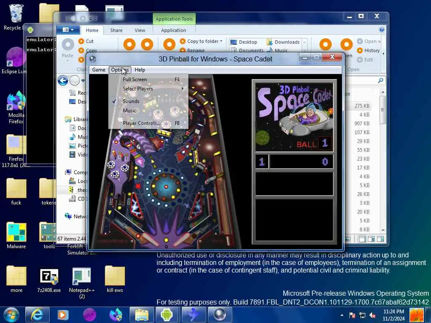
Task: Expand the Select Players submenu
Action: click(x=149, y=89)
